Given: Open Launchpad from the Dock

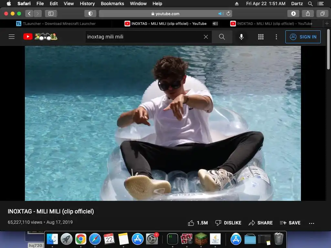Looking at the screenshot, I should tap(67, 239).
